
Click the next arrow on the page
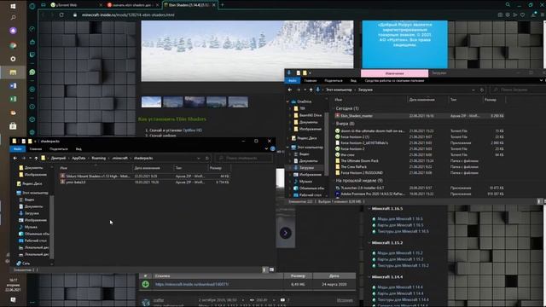coord(285,233)
